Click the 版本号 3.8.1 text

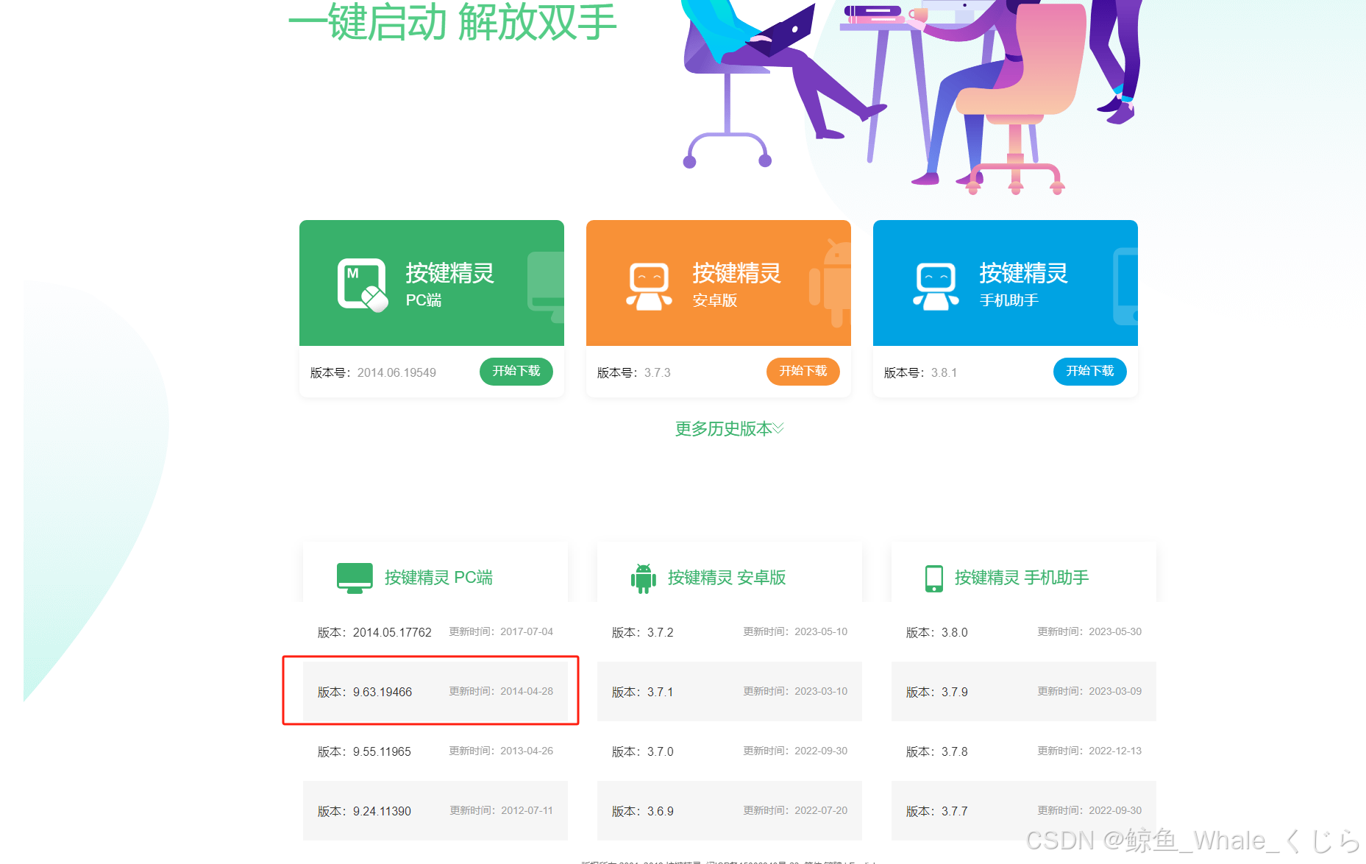[x=921, y=373]
